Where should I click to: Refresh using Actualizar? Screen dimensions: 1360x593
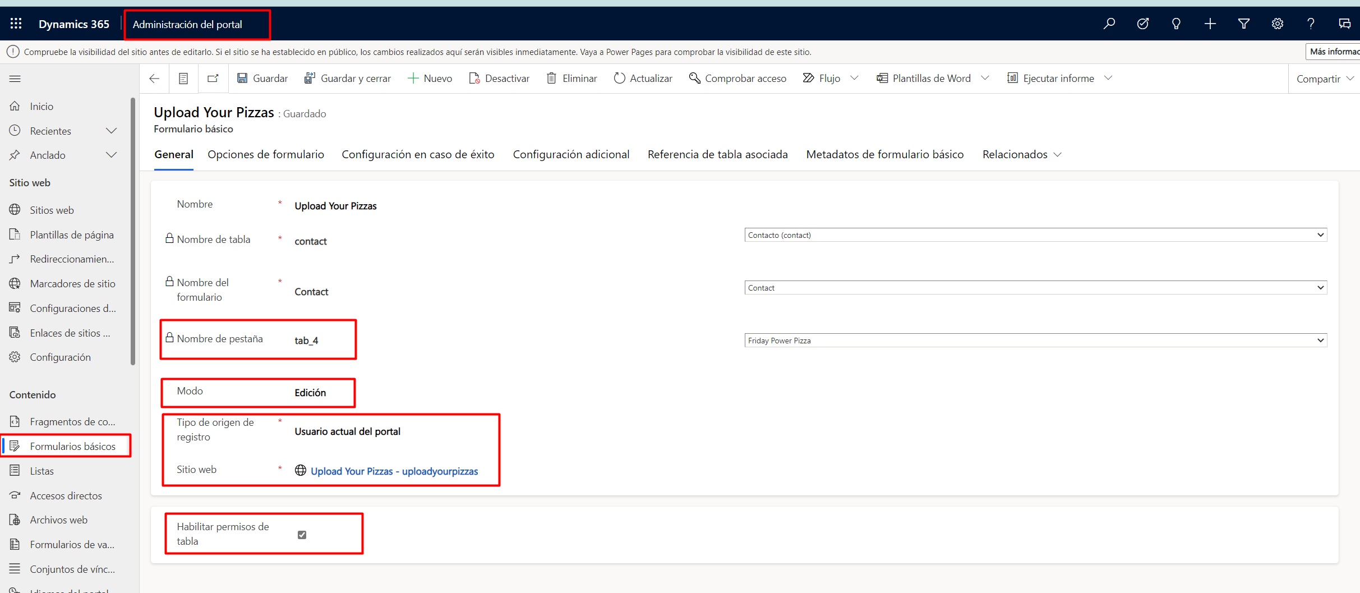point(643,79)
